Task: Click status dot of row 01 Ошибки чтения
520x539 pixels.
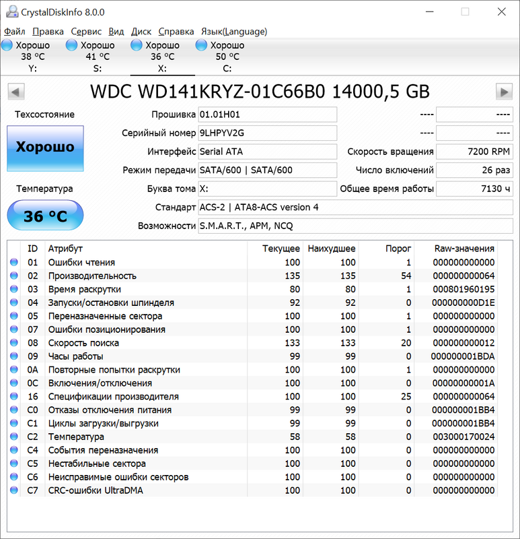Action: coord(14,262)
